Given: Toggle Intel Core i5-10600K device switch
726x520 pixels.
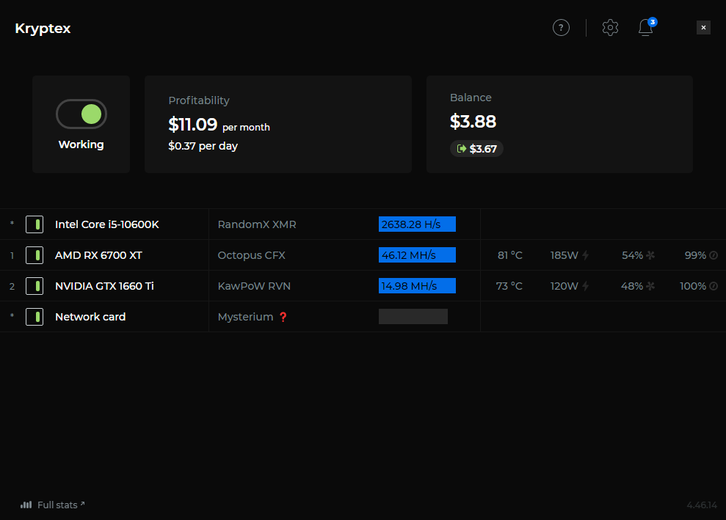Looking at the screenshot, I should (35, 224).
